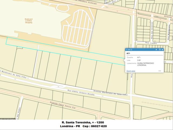173x130 pixels.
Task: Click the 'Rua das Avencas' street label
Action: 152,30
